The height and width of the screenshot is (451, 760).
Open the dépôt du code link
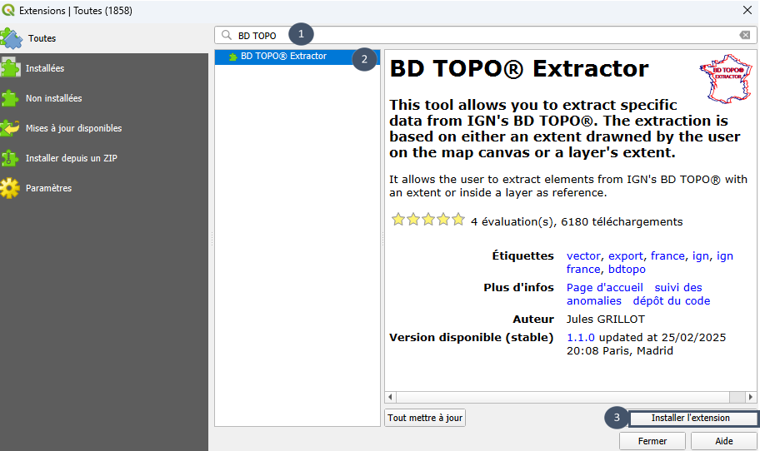[672, 301]
